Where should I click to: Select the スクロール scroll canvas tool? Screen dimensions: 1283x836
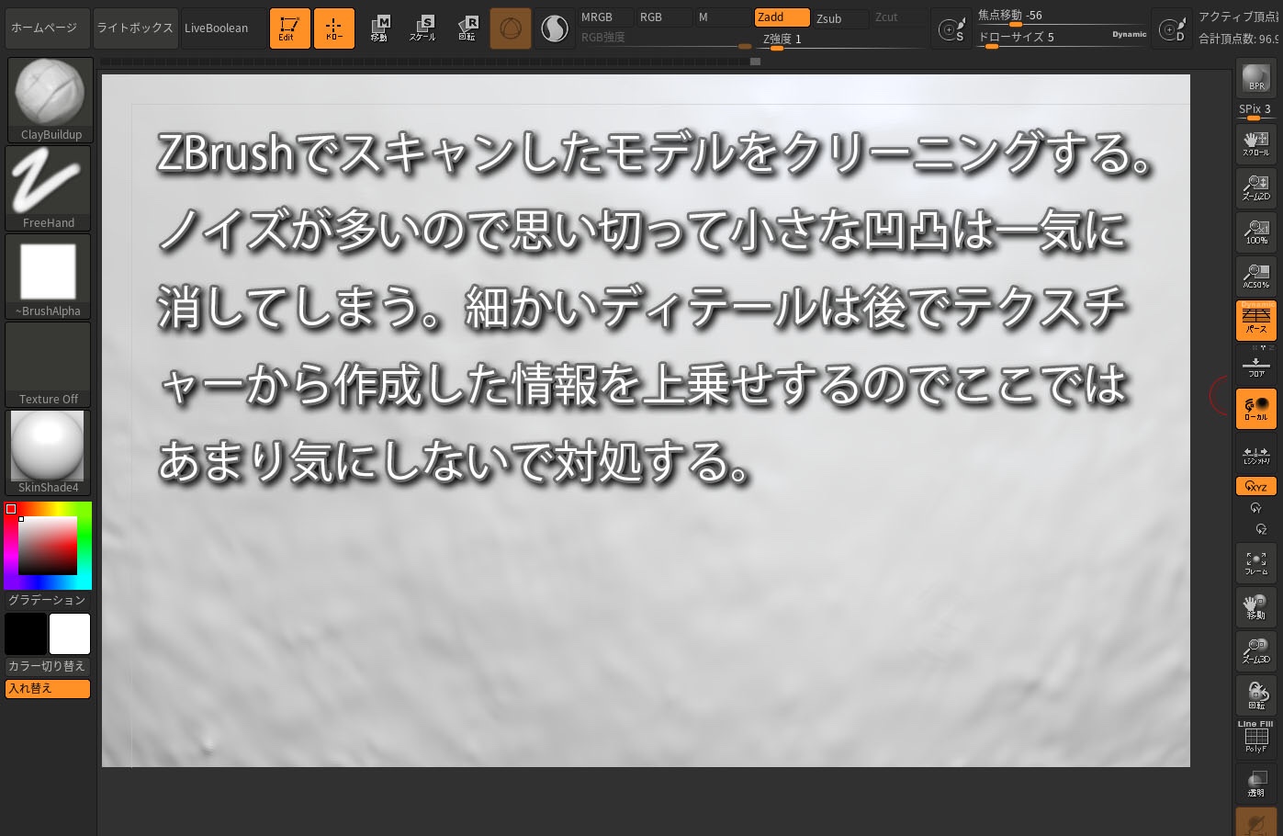coord(1256,144)
